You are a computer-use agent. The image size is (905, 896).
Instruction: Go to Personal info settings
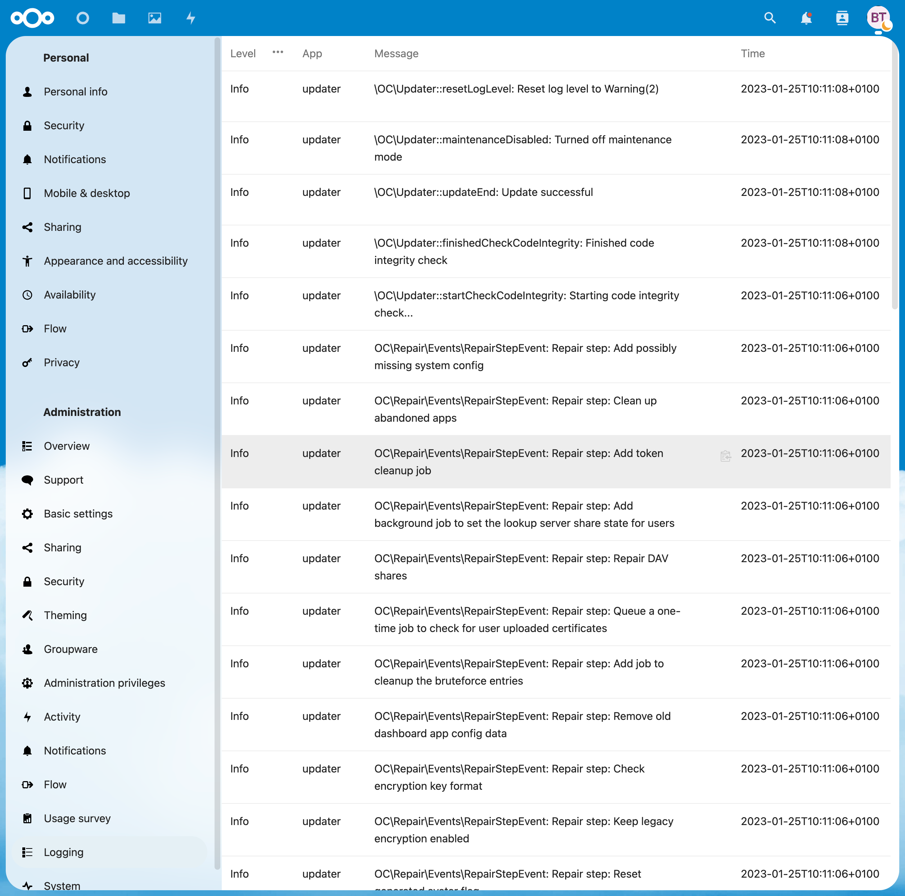[76, 92]
